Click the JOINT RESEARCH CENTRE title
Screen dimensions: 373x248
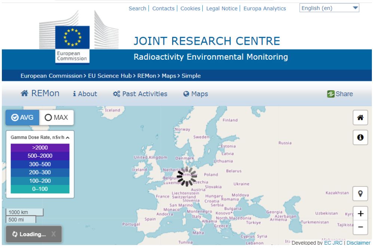click(x=207, y=41)
